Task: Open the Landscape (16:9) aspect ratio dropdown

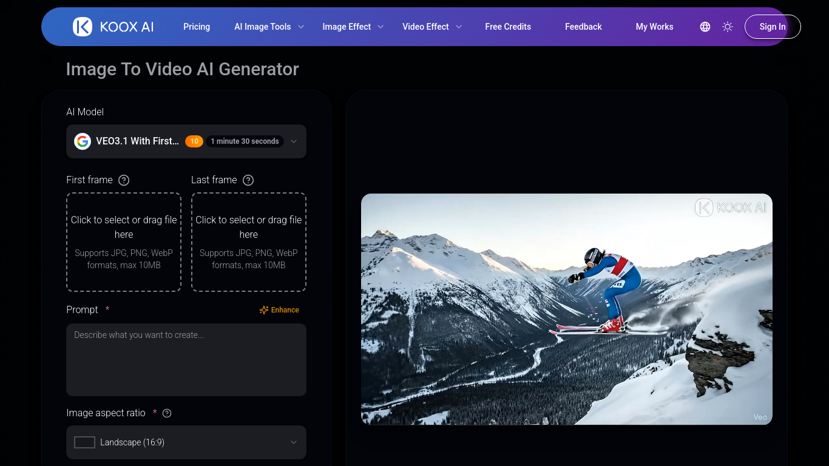Action: click(186, 442)
